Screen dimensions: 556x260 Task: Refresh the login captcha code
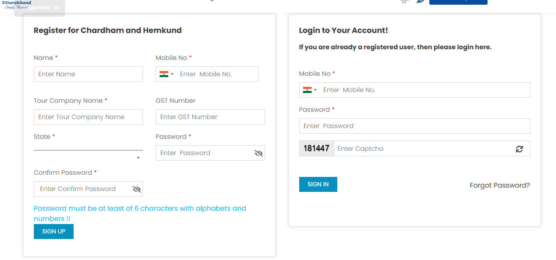[x=519, y=149]
